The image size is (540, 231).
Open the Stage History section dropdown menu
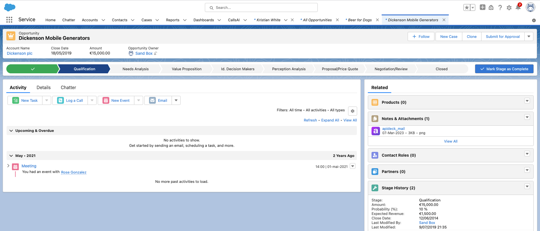click(x=527, y=186)
